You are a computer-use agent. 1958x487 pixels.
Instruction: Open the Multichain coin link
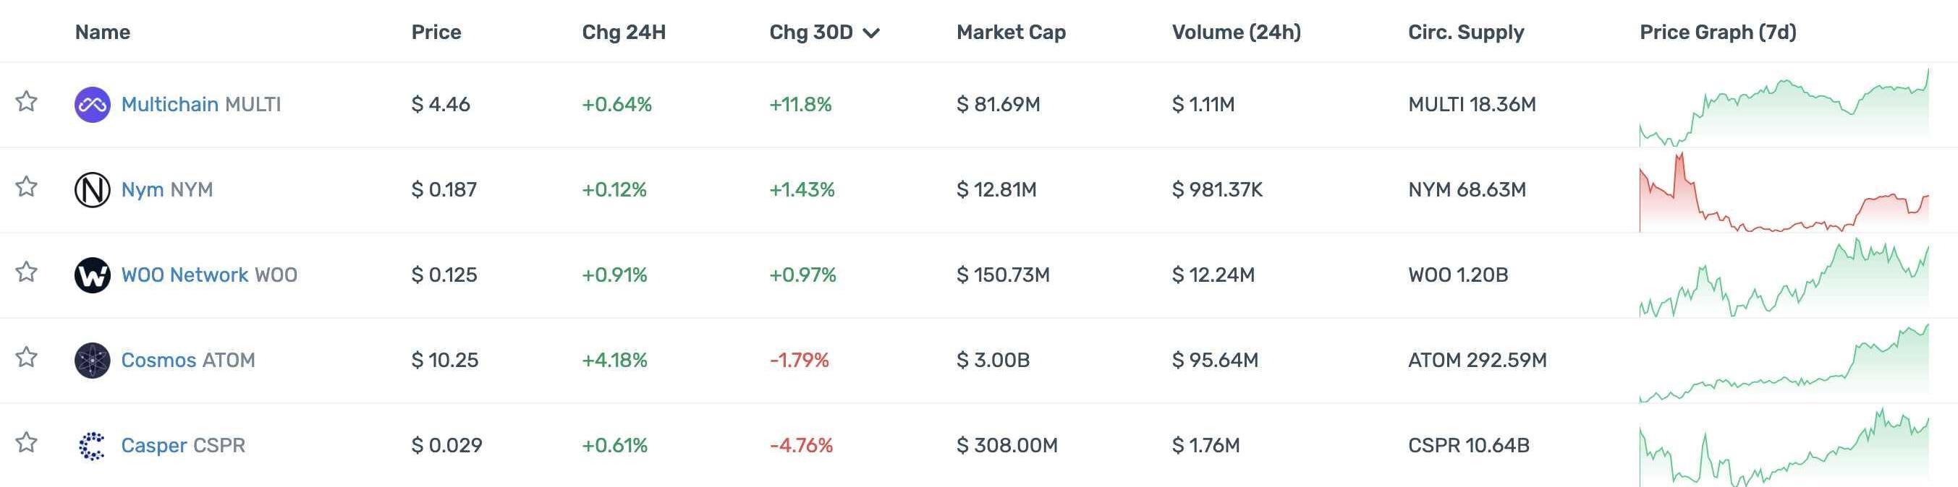[169, 105]
